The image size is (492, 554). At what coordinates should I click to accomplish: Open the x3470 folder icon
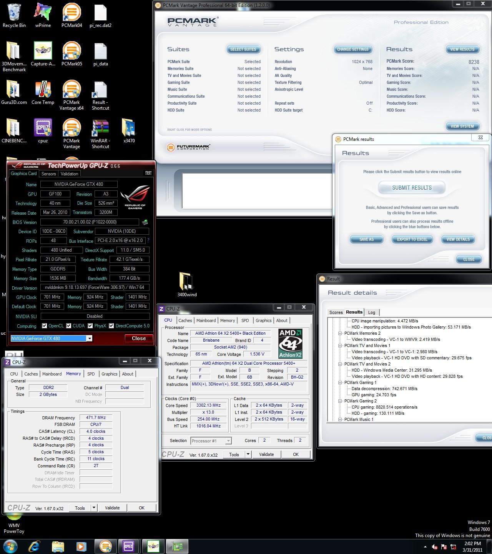pos(129,131)
